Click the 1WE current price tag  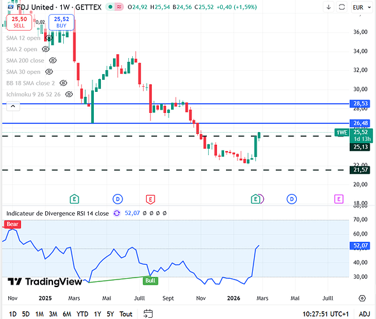coord(342,133)
